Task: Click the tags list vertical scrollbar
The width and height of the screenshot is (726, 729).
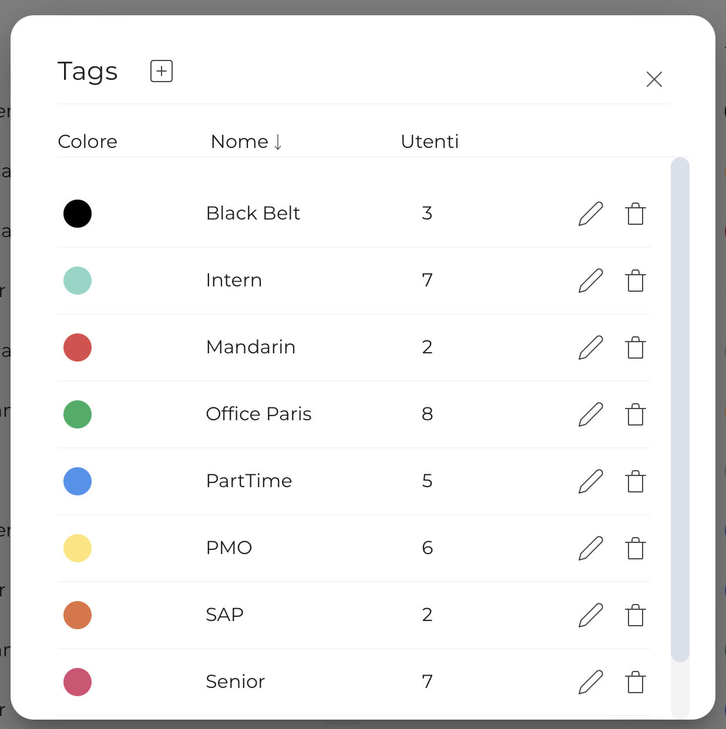Action: 680,409
